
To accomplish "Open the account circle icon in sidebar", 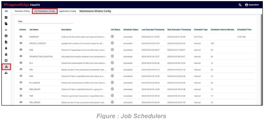I will [6, 36].
